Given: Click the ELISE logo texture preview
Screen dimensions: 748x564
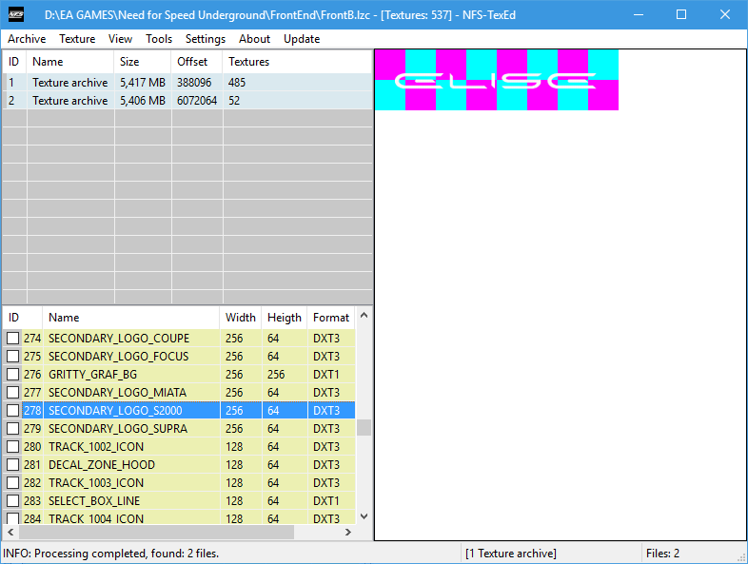Looking at the screenshot, I should [x=496, y=80].
